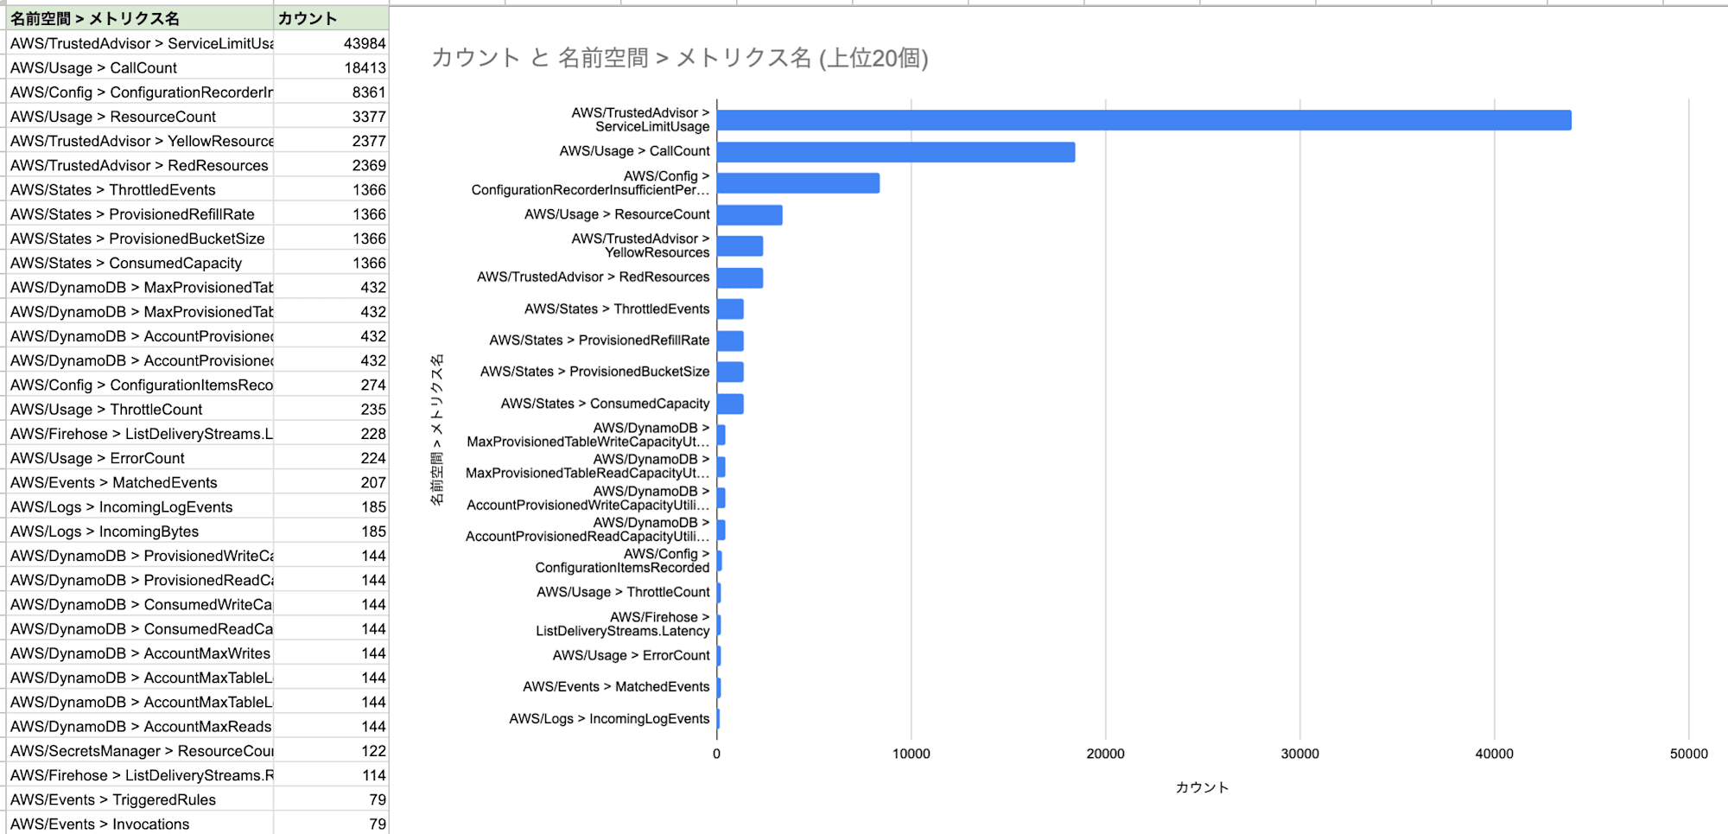Click the RedResources bar in the chart
Image resolution: width=1728 pixels, height=834 pixels.
coord(740,278)
